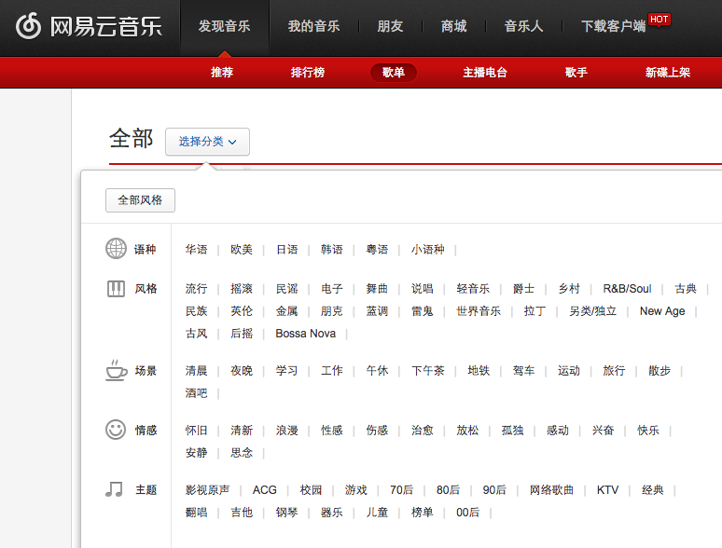722x548 pixels.
Task: Select the 摇滚 style
Action: 242,289
